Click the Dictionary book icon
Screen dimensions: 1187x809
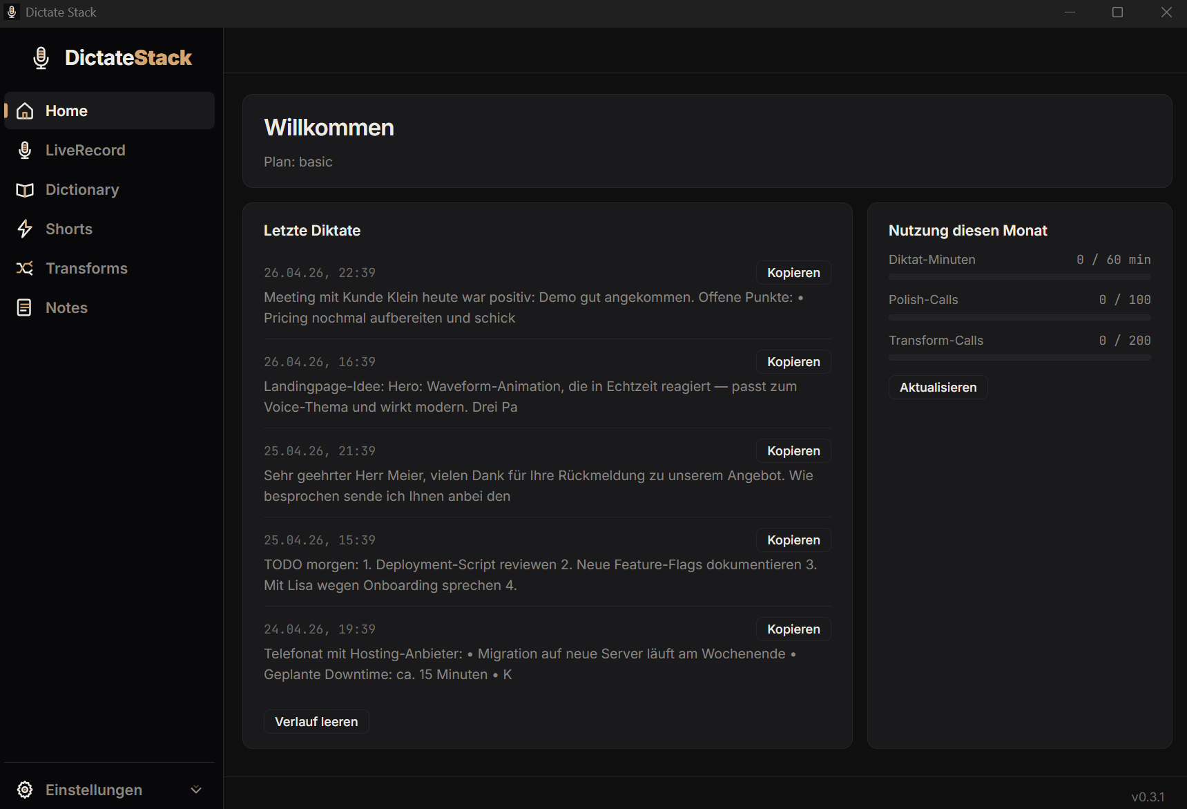coord(25,190)
